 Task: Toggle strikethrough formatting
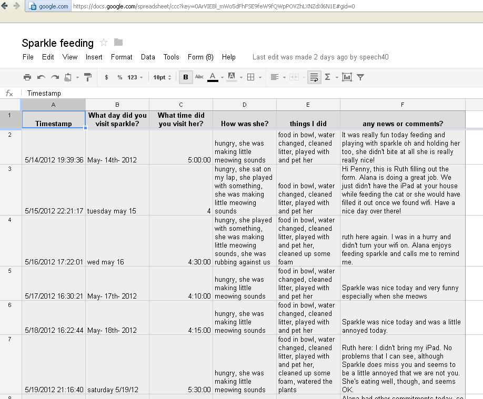coord(199,77)
